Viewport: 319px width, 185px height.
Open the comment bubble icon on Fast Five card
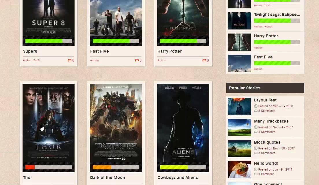point(137,60)
